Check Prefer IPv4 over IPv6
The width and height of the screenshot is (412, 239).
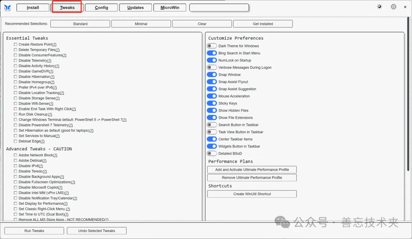click(x=16, y=87)
